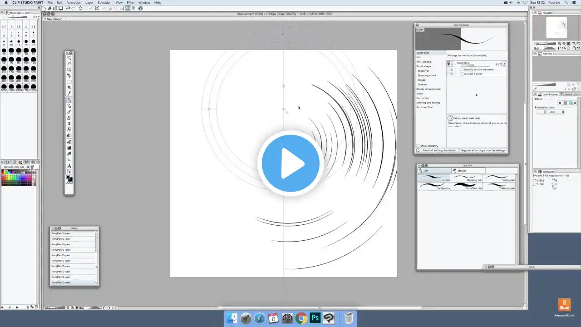Screen dimensions: 581x327
Task: Click Register all settings to initial settings
Action: 483,150
